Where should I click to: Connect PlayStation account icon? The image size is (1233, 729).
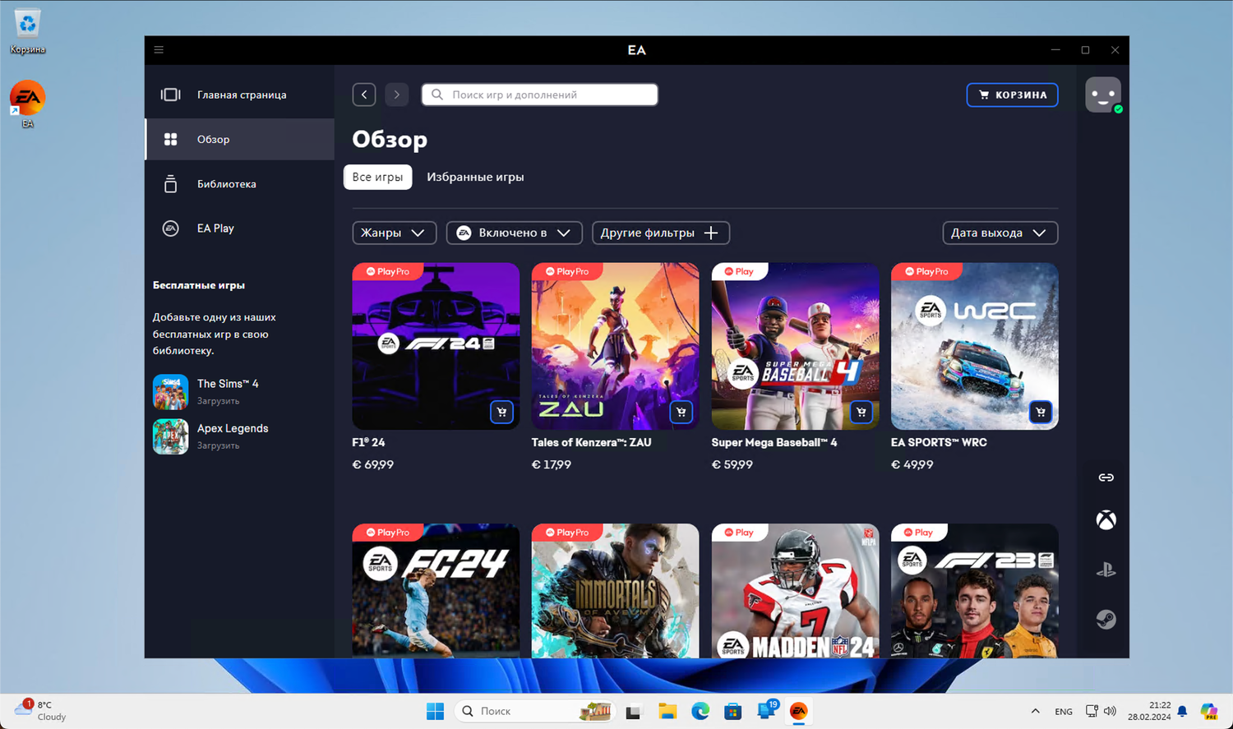pos(1106,570)
